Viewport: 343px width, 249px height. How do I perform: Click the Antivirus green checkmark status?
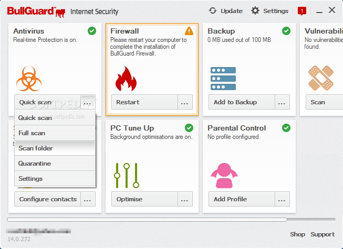coord(92,31)
